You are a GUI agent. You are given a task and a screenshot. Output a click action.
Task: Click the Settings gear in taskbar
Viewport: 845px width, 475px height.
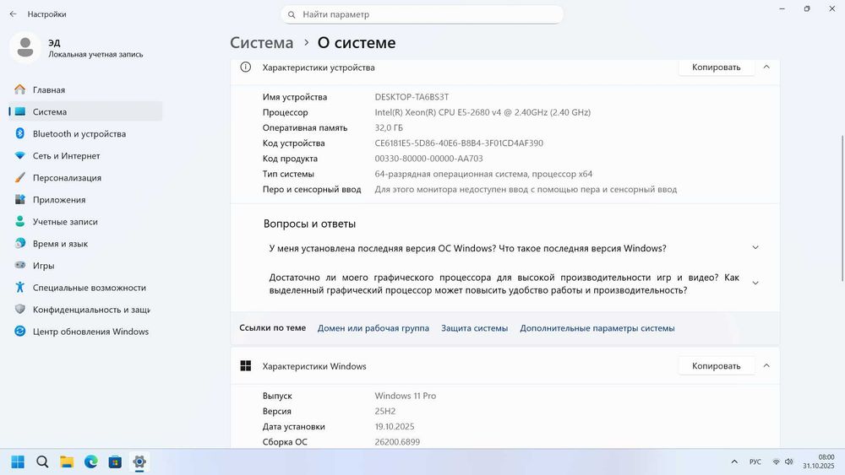139,462
